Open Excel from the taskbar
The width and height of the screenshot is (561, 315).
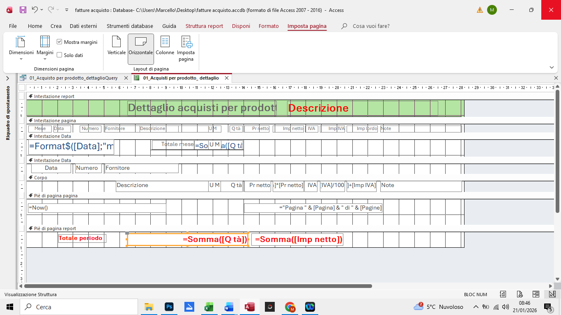(x=209, y=307)
